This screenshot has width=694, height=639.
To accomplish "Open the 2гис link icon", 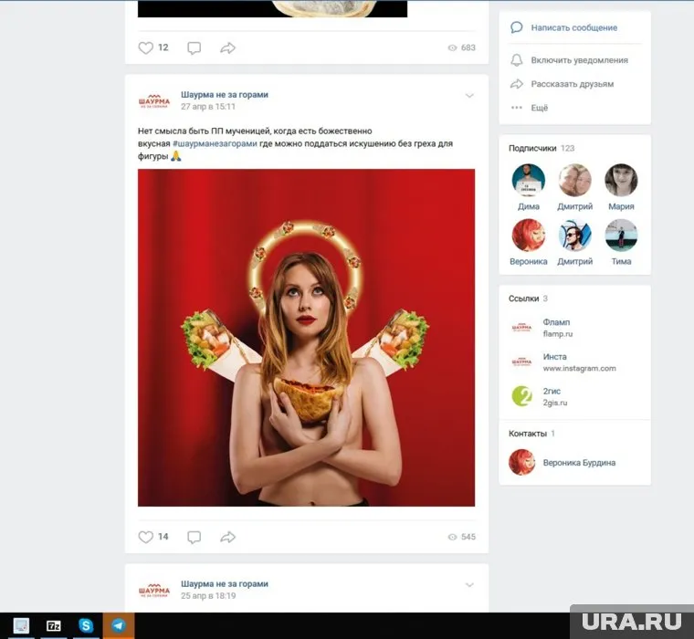I will point(521,396).
